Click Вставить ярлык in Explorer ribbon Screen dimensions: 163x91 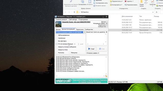point(100,6)
